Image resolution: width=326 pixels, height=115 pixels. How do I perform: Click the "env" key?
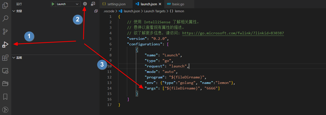click(x=150, y=83)
